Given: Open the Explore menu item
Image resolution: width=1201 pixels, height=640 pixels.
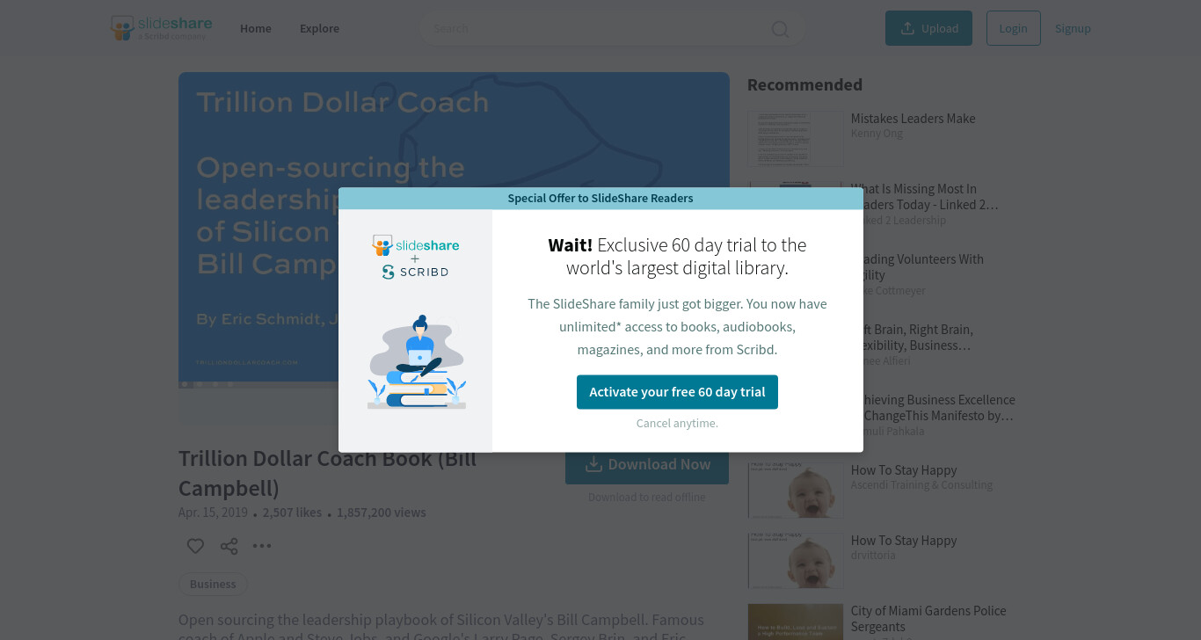Looking at the screenshot, I should 319,28.
